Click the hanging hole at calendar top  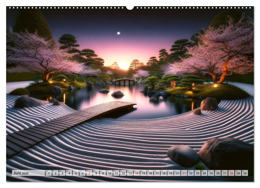point(130,8)
